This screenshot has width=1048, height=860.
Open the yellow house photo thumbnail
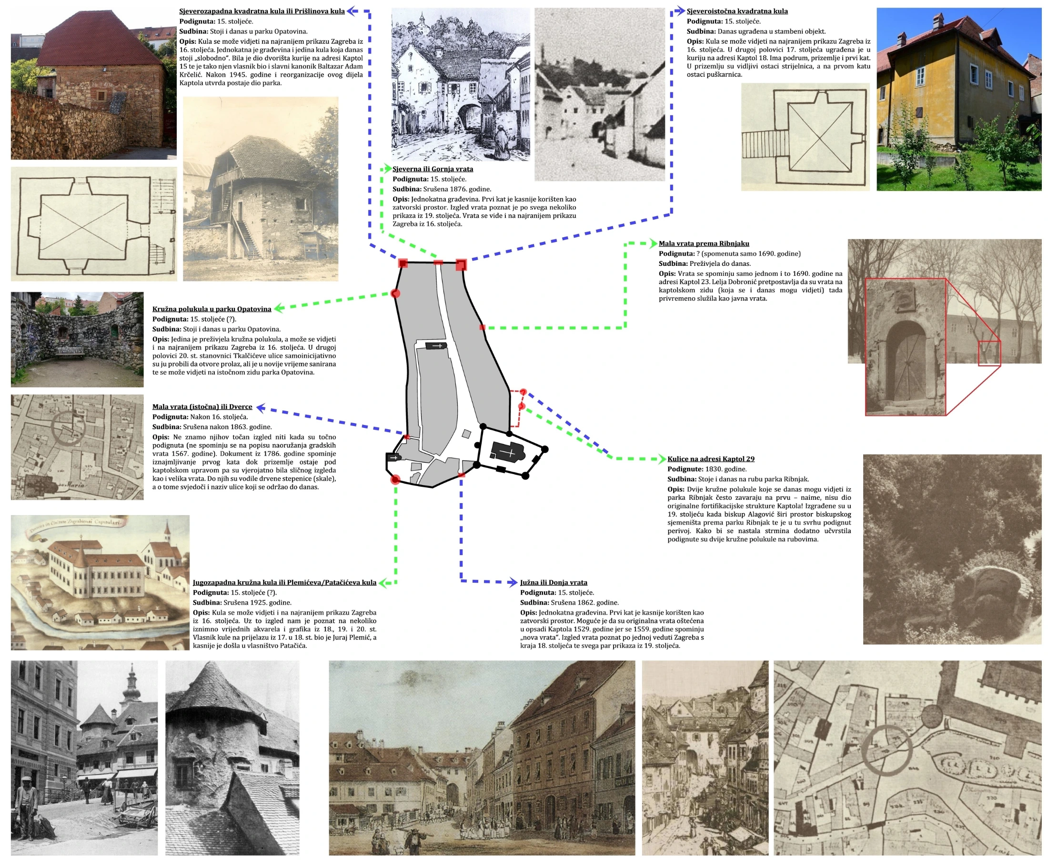(x=958, y=99)
